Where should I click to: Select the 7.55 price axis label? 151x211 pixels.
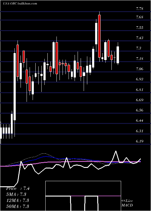coord(140,28)
